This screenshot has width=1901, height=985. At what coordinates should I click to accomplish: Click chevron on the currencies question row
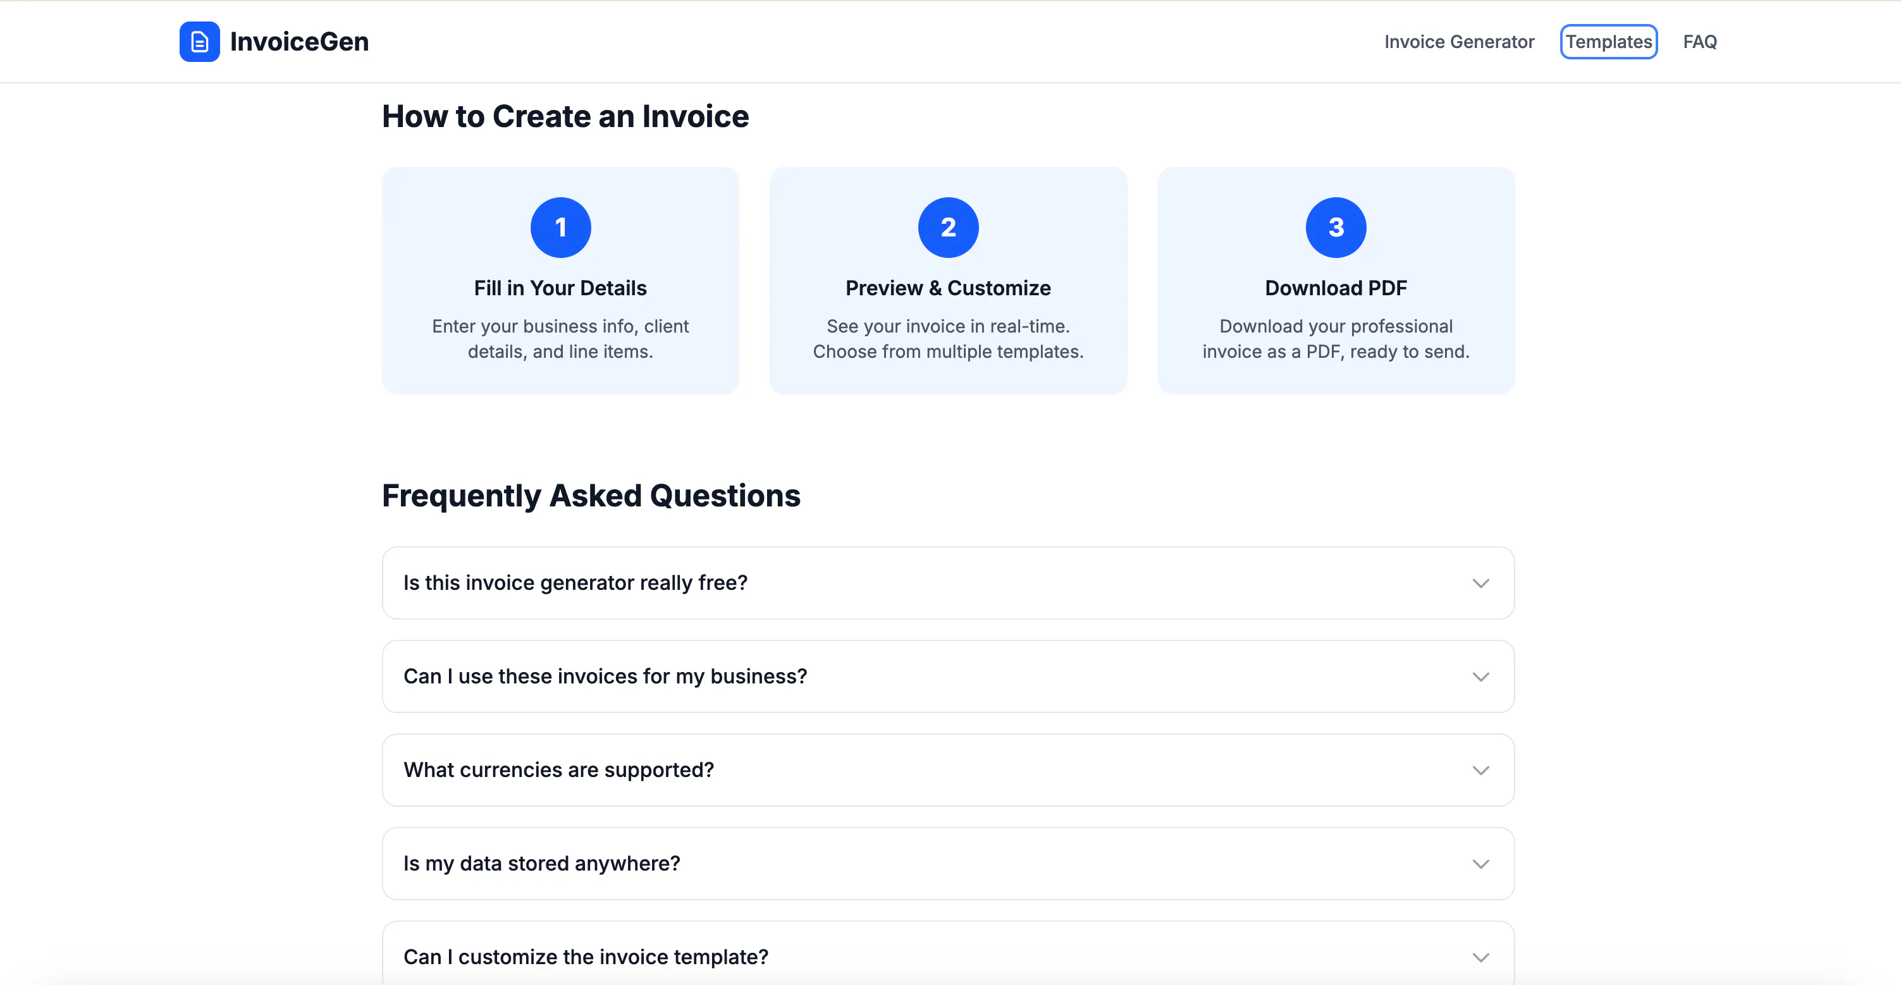1480,771
